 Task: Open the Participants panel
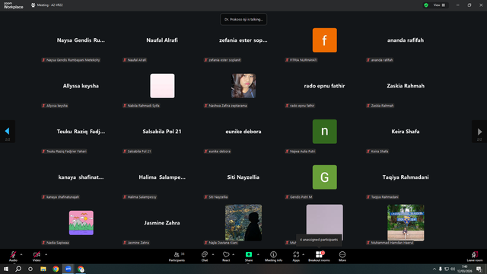pos(177,256)
